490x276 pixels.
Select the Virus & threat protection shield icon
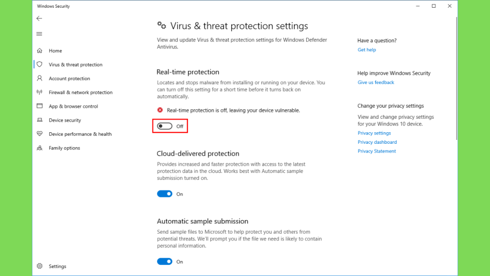39,64
